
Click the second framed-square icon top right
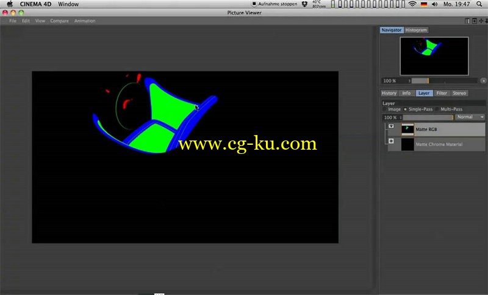475,21
